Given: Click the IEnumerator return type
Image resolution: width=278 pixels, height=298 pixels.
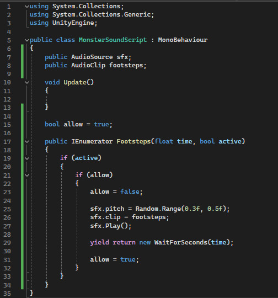Looking at the screenshot, I should (92, 141).
